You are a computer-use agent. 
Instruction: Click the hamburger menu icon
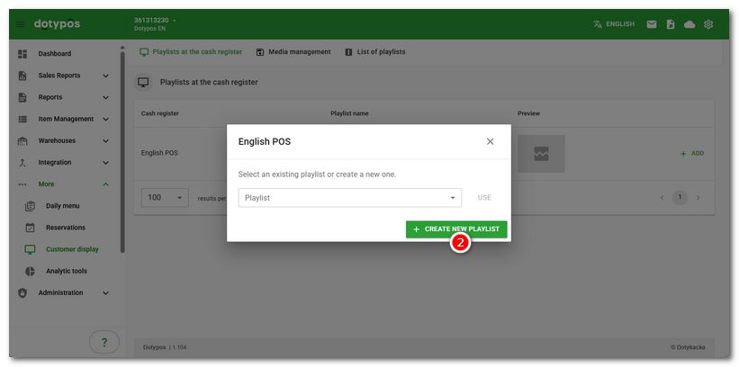[21, 24]
